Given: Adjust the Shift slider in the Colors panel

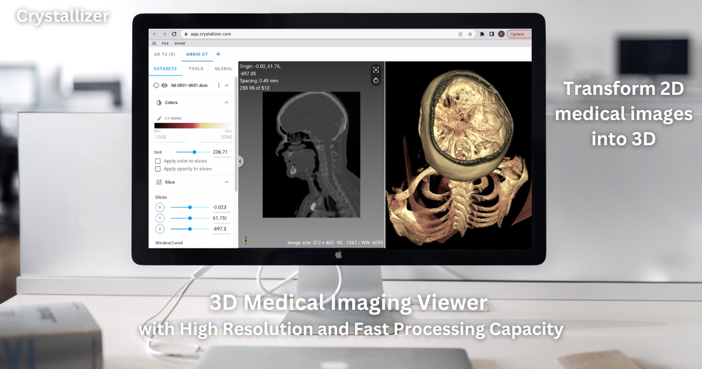Looking at the screenshot, I should pos(194,152).
